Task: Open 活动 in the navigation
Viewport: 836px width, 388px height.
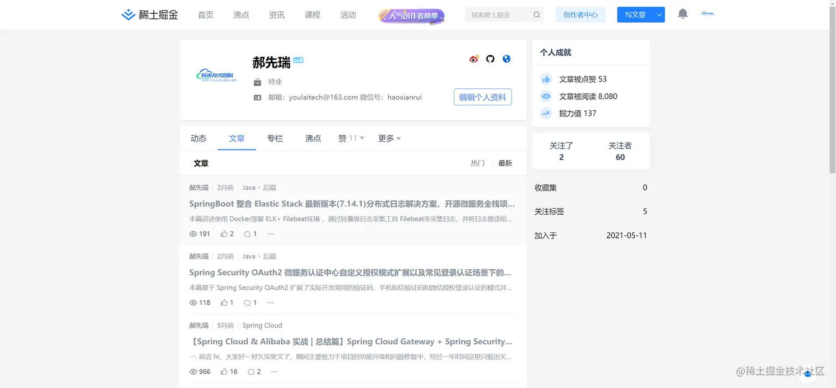Action: coord(348,15)
